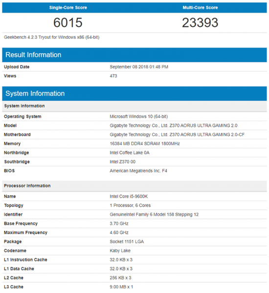
Task: Click the 9.00 MB x 1 value
Action: point(121,287)
